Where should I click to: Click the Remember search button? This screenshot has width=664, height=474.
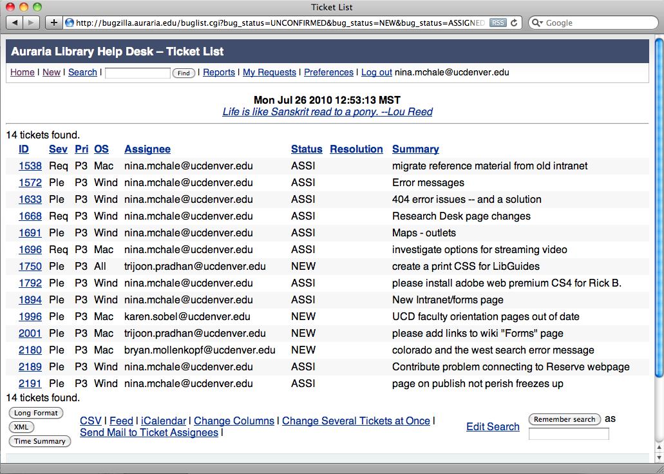coord(564,419)
